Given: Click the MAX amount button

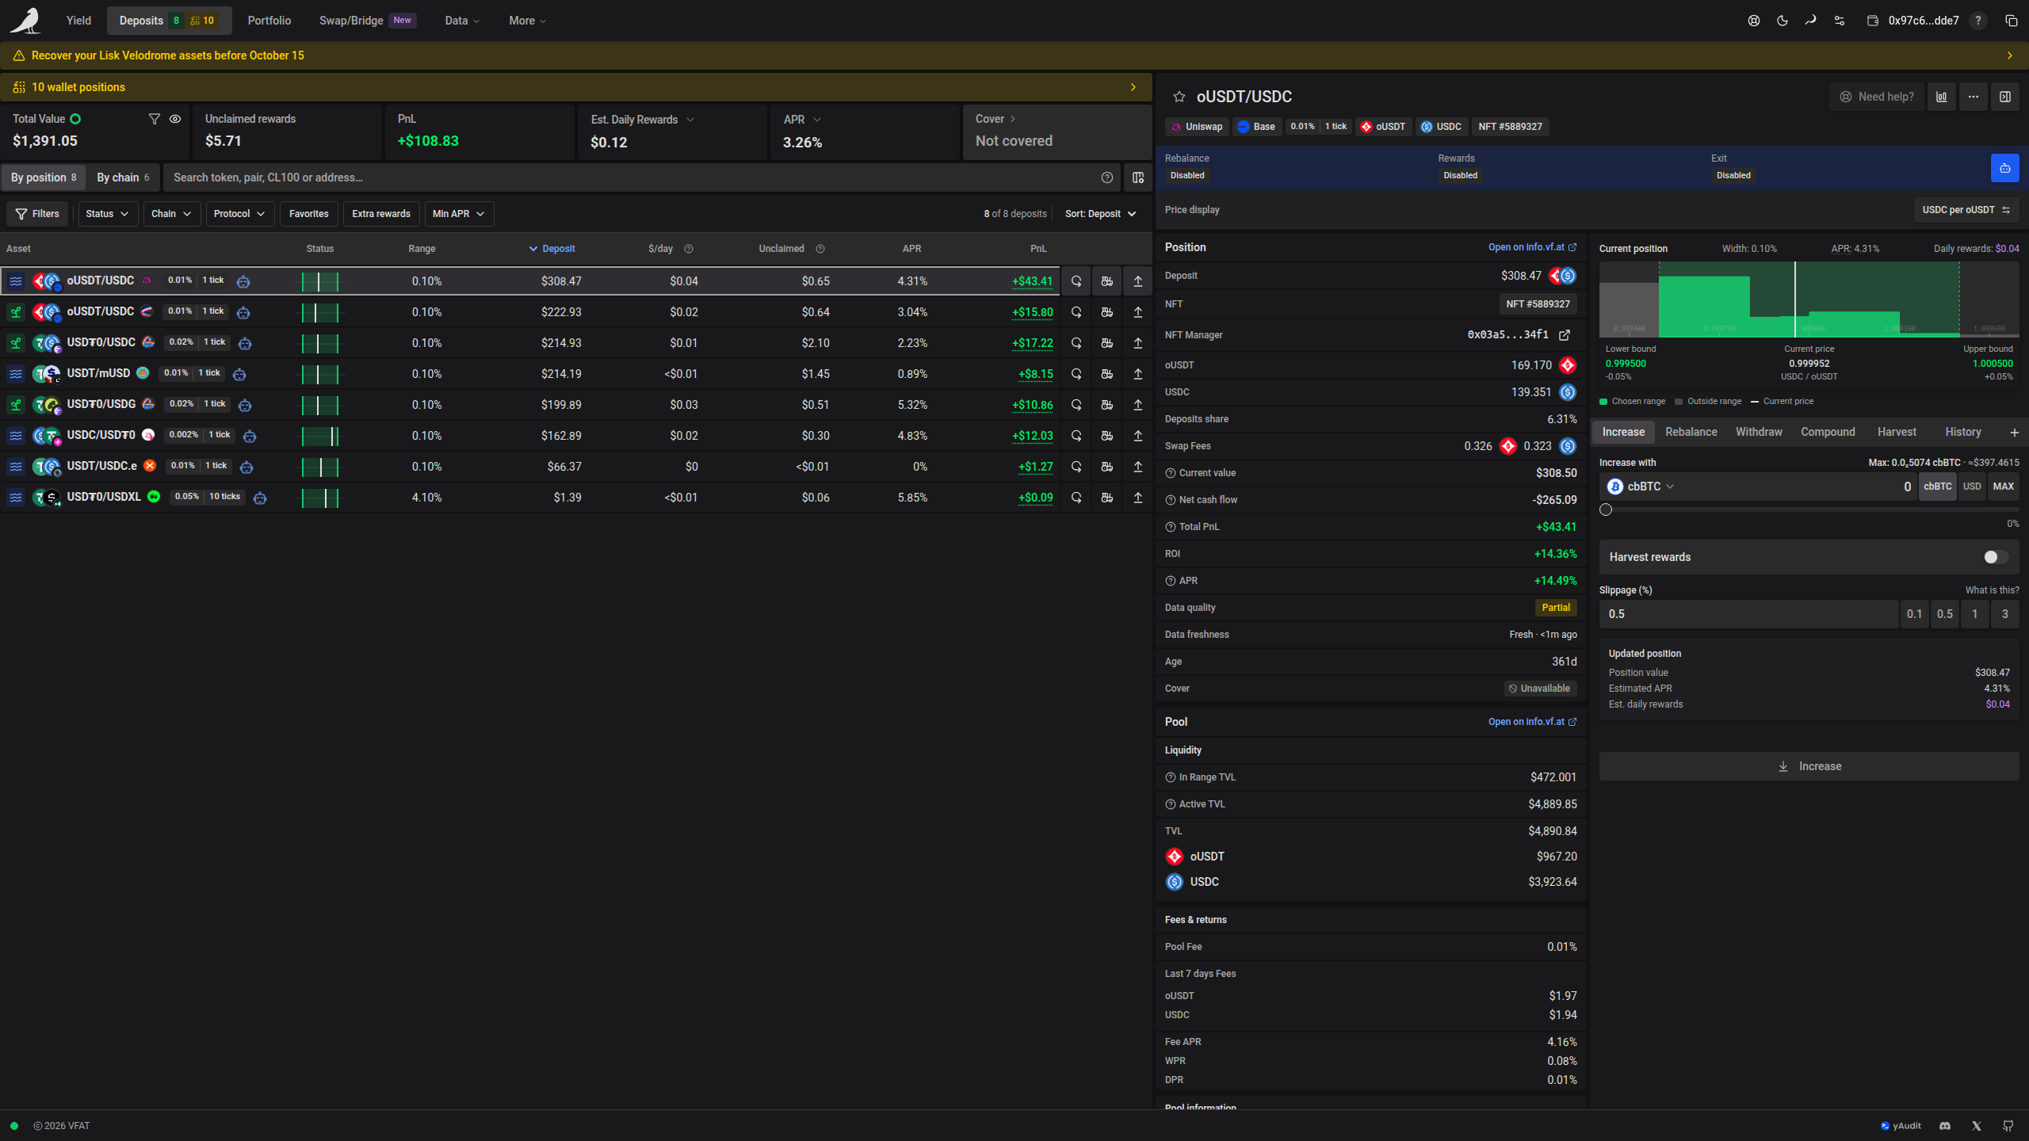Looking at the screenshot, I should 2004,487.
